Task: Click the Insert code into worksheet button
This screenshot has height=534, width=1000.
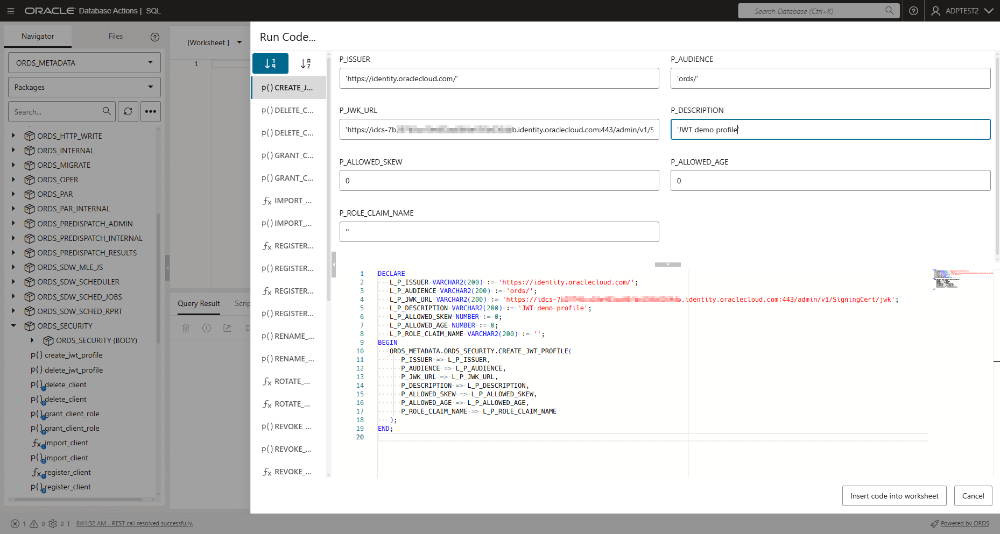Action: [x=894, y=496]
